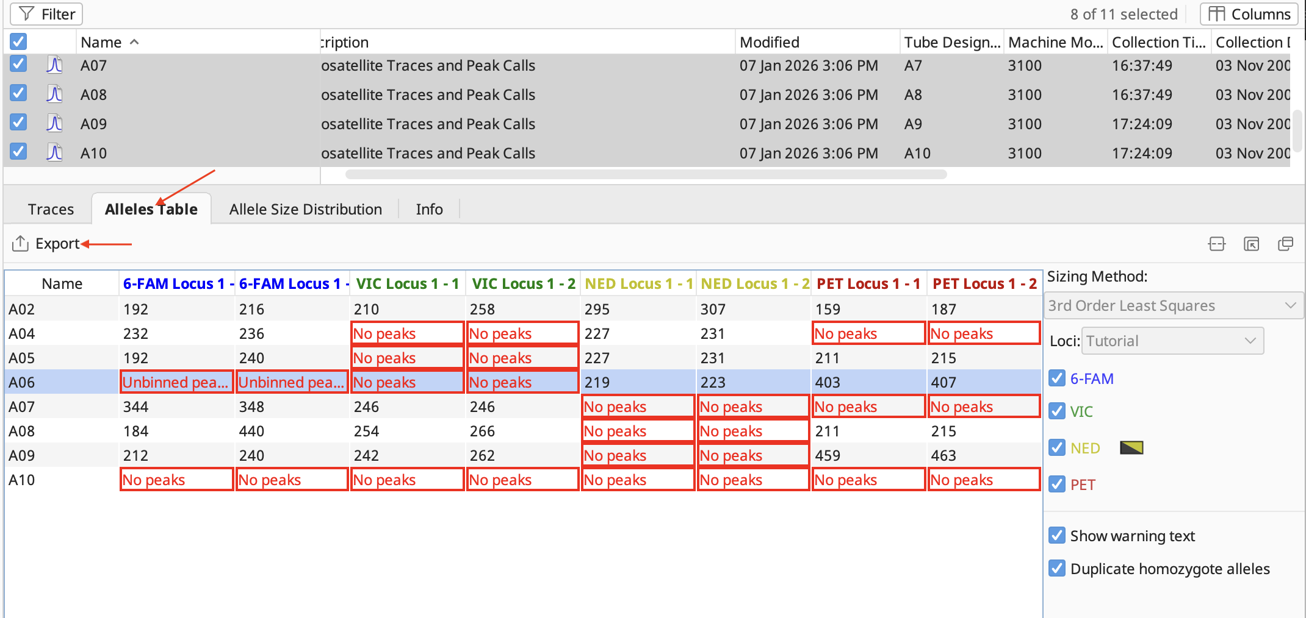Select the A06 row in alleles table
This screenshot has height=618, width=1306.
click(22, 382)
